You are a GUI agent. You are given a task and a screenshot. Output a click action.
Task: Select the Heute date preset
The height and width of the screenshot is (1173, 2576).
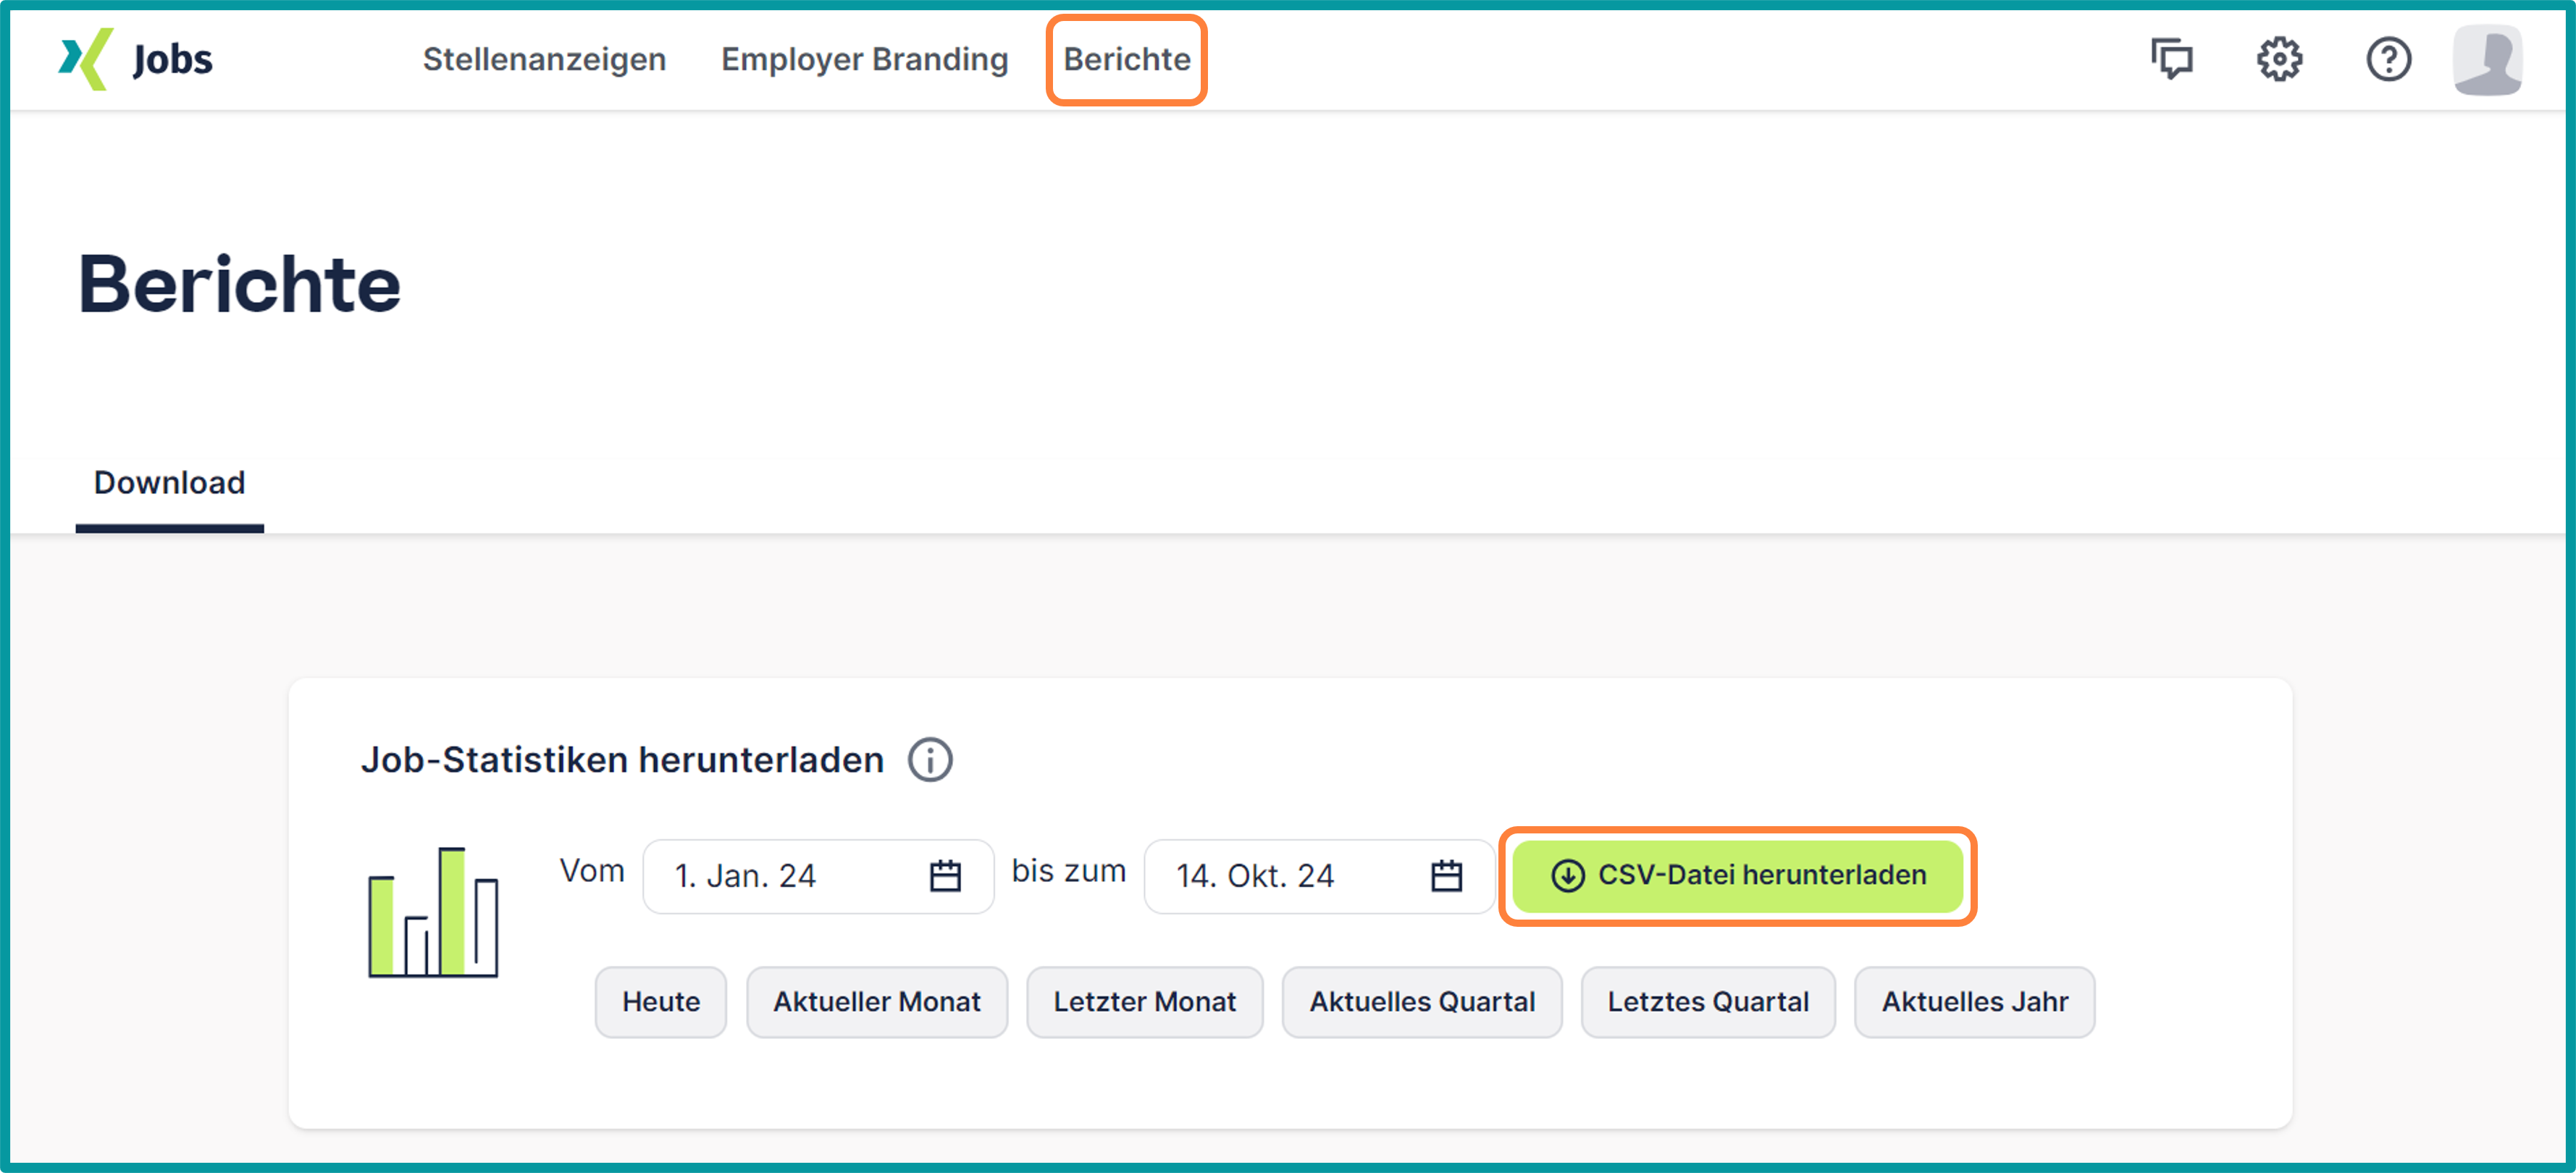[660, 1001]
